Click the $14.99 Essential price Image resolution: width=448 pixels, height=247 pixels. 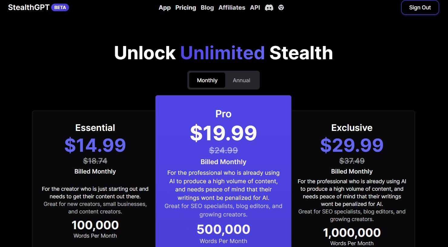click(x=95, y=145)
